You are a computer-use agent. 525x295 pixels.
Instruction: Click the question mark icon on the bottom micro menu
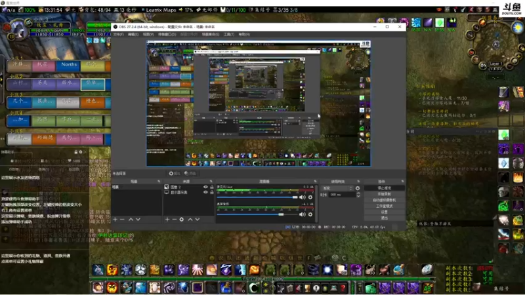[x=343, y=288]
